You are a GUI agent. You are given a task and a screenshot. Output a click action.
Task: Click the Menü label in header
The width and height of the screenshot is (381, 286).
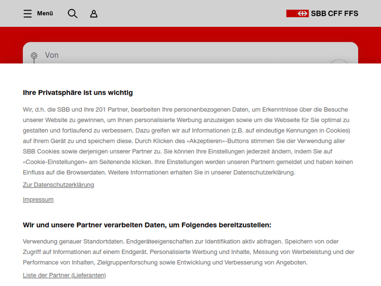[45, 14]
